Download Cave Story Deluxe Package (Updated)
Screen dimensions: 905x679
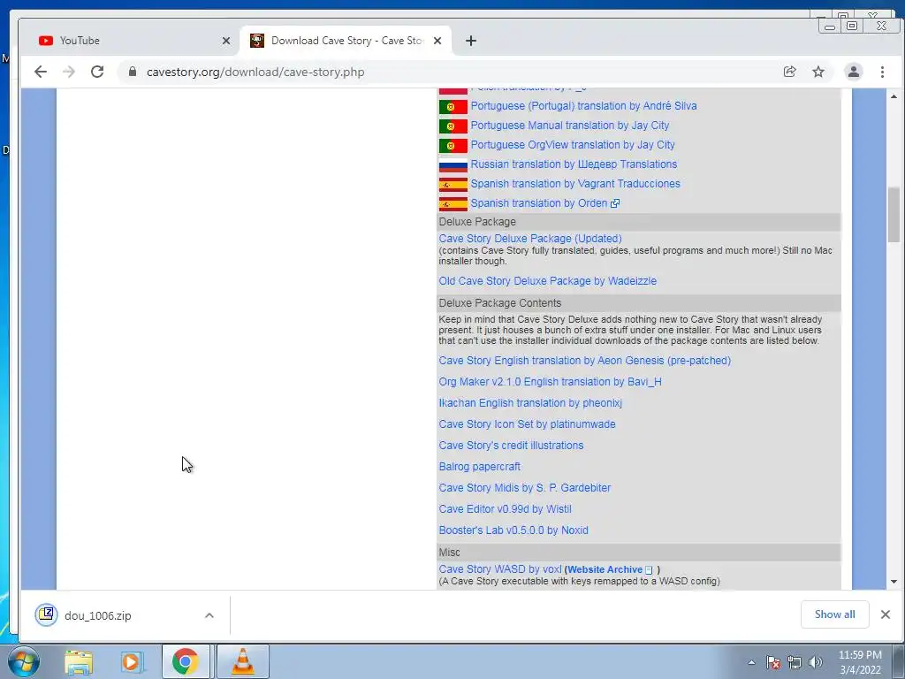pos(530,239)
